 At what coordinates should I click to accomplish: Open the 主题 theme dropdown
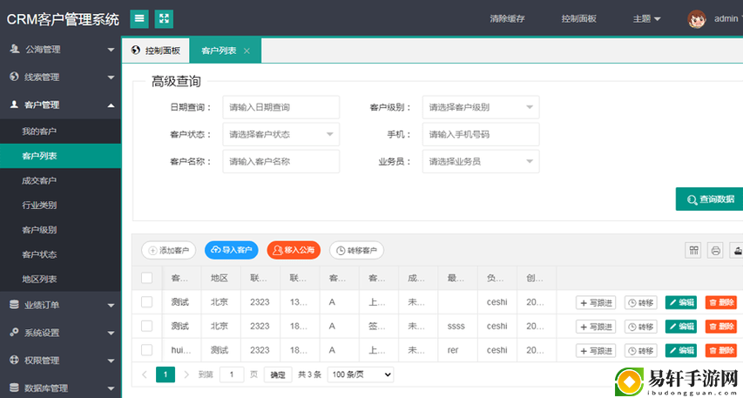646,19
